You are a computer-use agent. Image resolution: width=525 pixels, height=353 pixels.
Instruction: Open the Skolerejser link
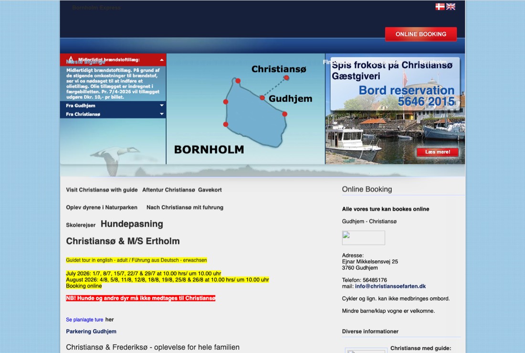pyautogui.click(x=81, y=225)
